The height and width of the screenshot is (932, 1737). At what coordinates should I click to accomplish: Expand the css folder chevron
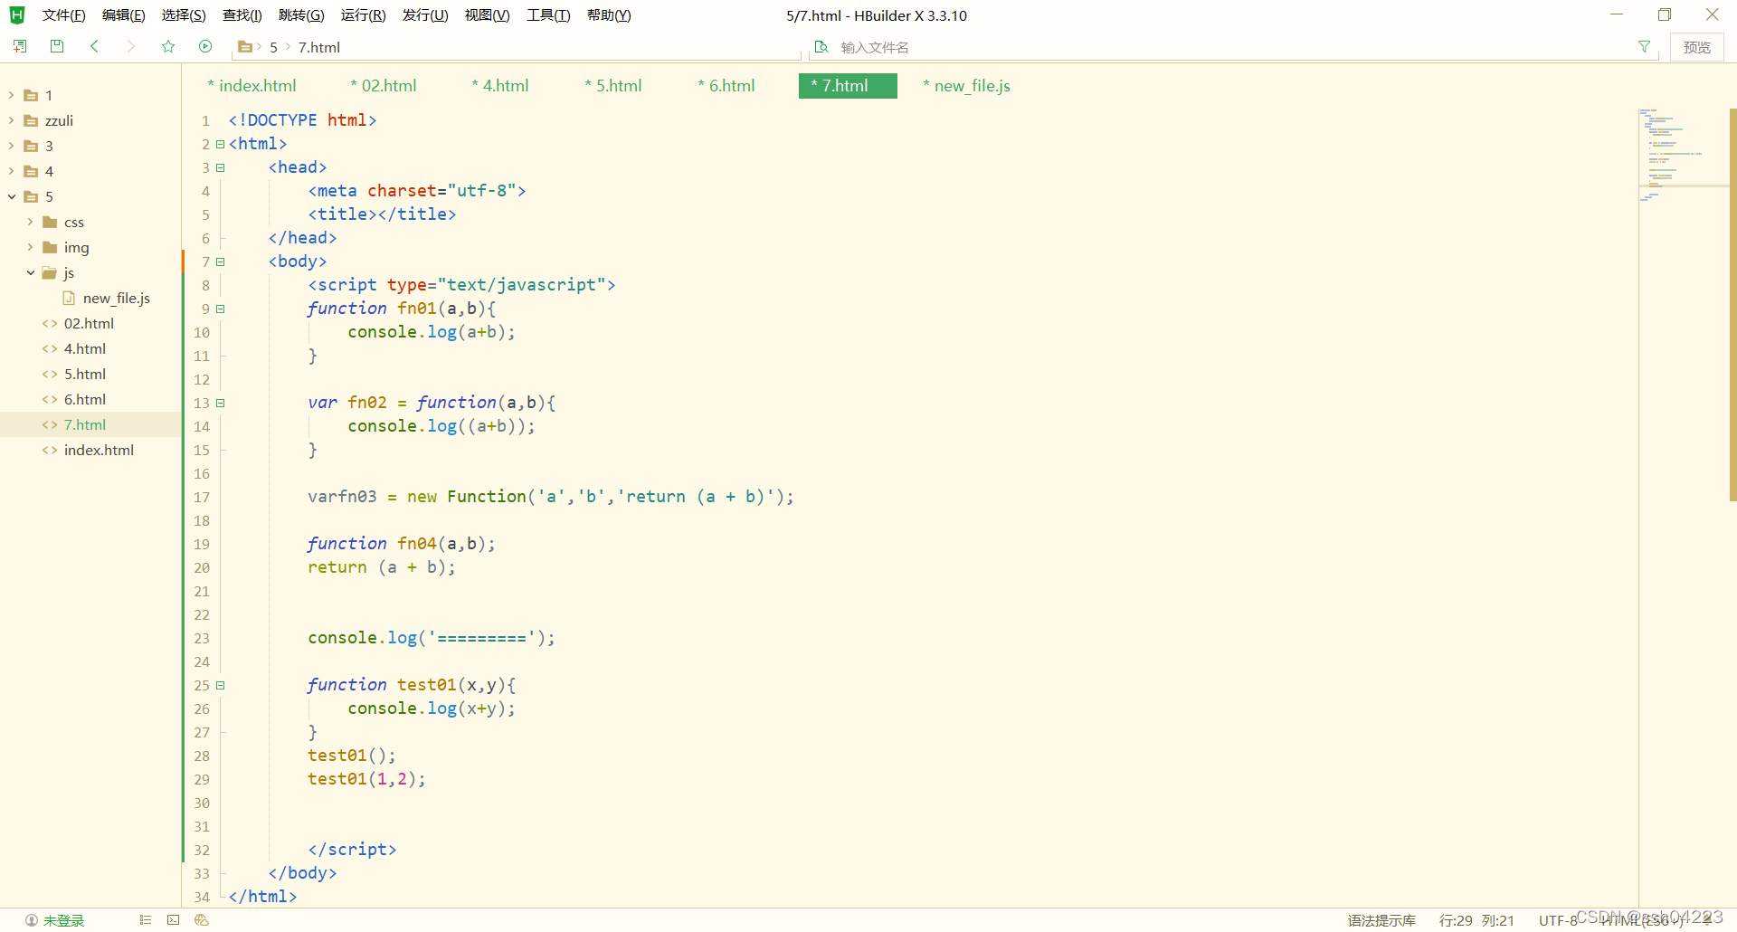[x=30, y=222]
